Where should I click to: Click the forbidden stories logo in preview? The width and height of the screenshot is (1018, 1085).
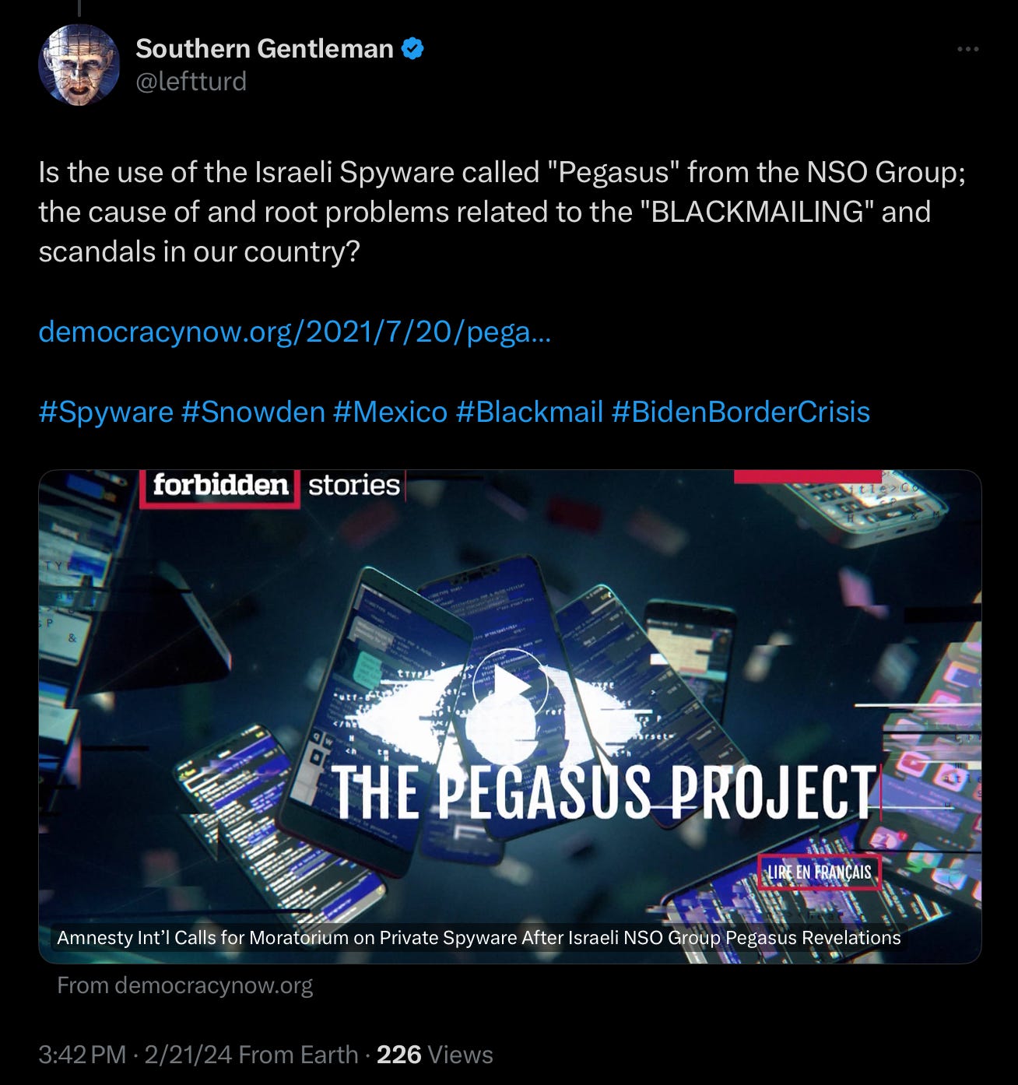pos(272,486)
